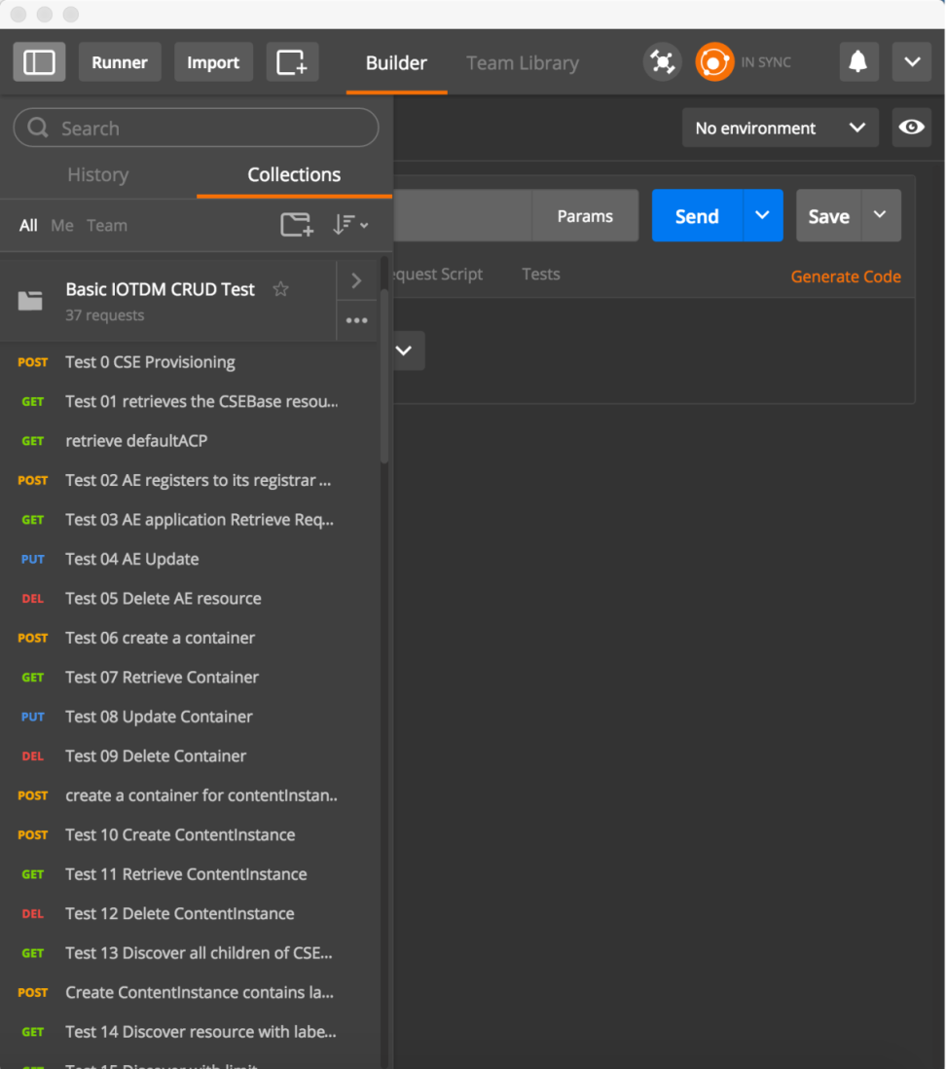Open a new window icon
Screen dimensions: 946x1069
(x=292, y=62)
